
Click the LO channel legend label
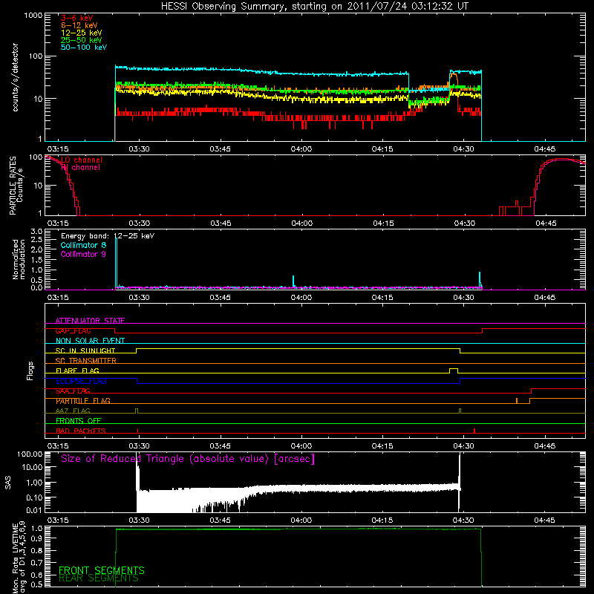click(x=82, y=160)
